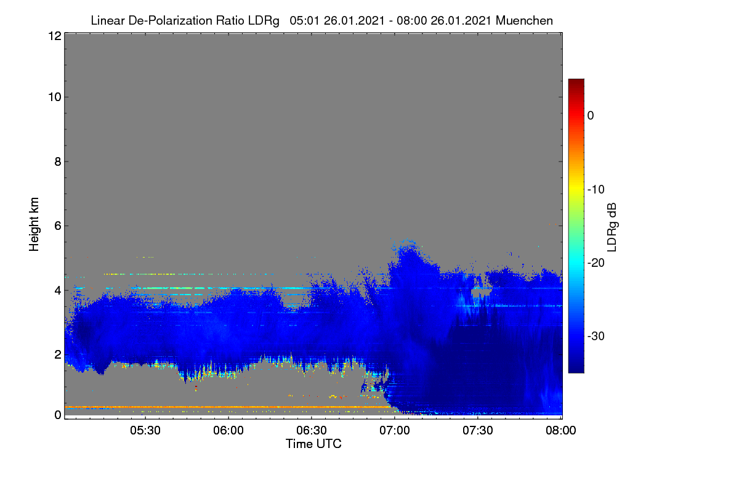Click the 'Height km' axis label
Screen dimensions: 739x493
pos(34,225)
